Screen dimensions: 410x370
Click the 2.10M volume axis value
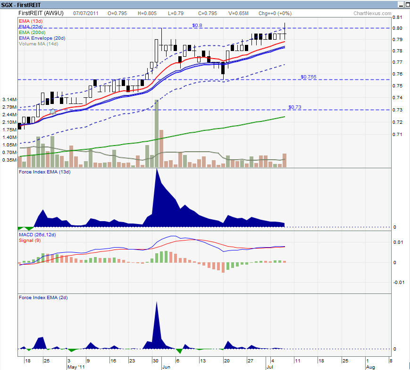[9, 122]
